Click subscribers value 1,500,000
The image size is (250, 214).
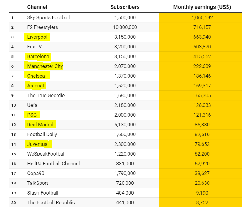click(x=125, y=17)
